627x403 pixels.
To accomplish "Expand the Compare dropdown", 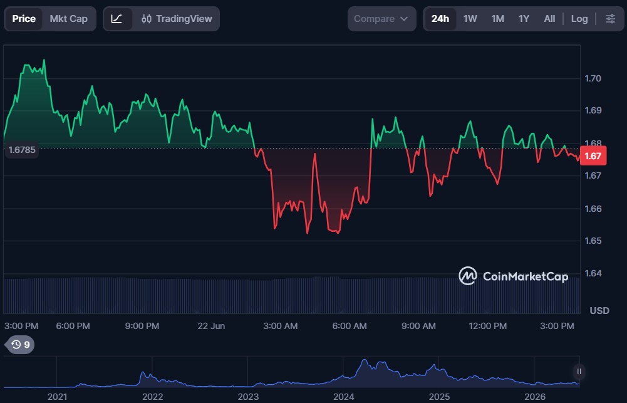I will point(381,19).
